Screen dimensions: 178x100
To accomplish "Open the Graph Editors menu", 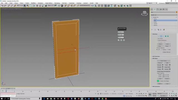I will [x=49, y=3].
